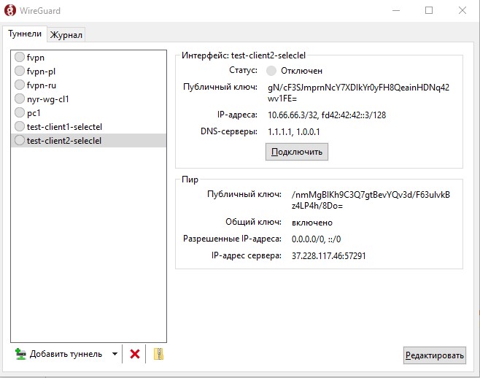The image size is (480, 378).
Task: Select the nyr-wg-cl1 tunnel
Action: point(89,99)
